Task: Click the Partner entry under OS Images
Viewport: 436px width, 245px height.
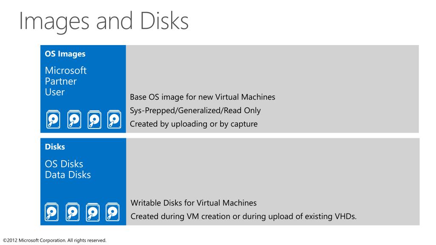Action: [x=60, y=81]
